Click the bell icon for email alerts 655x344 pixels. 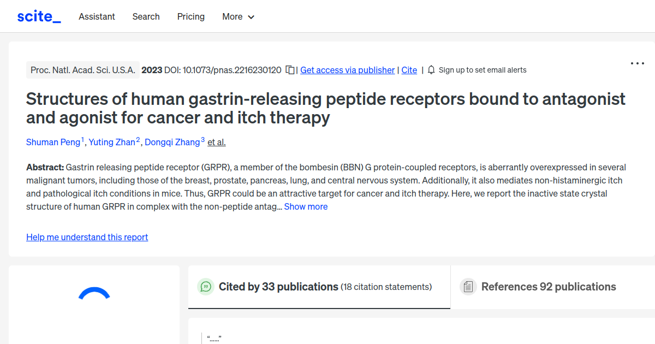point(431,69)
